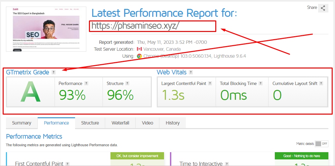Click the Vancouver, Canada location text
Image resolution: width=335 pixels, height=166 pixels.
tap(162, 49)
